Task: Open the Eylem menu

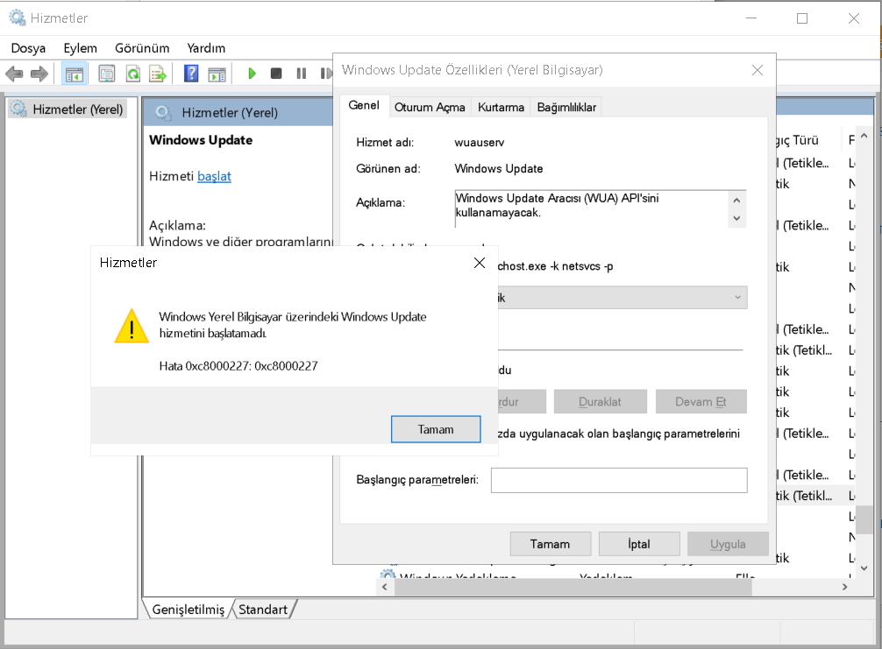Action: [x=80, y=48]
